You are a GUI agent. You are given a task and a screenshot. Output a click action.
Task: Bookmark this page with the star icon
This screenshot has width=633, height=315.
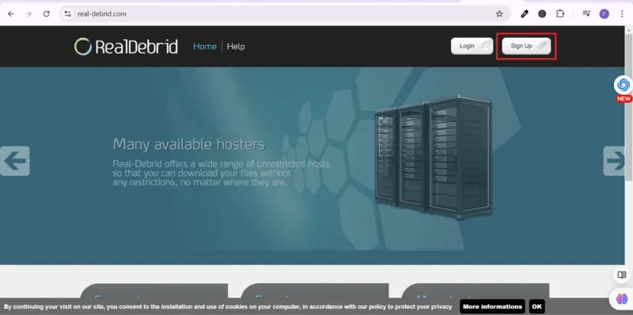(x=499, y=13)
